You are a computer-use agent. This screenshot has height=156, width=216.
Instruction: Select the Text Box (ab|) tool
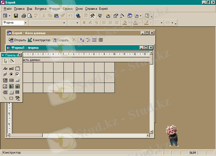(x=11, y=69)
